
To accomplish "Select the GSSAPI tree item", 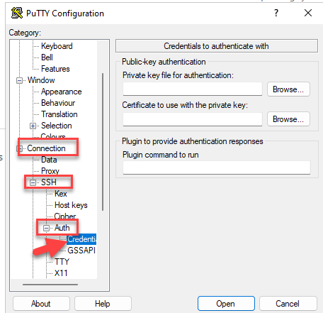I will point(81,251).
